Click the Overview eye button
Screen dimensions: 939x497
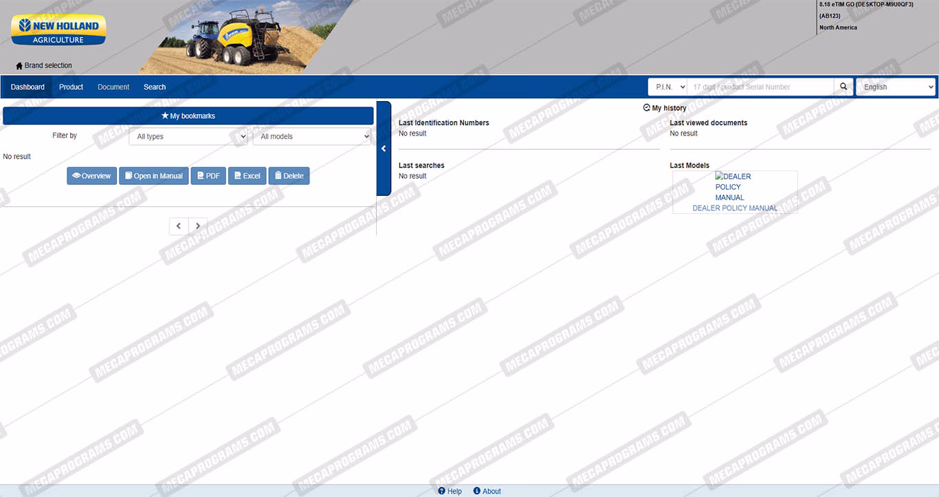(x=91, y=176)
